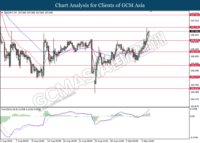Select the 21 Aug 08:00 time label
The height and width of the screenshot is (143, 200).
85,141
